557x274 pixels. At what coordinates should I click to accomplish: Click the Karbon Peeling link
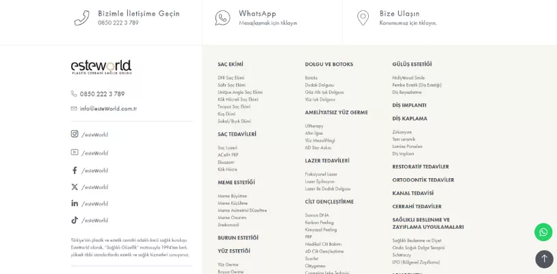320,223
